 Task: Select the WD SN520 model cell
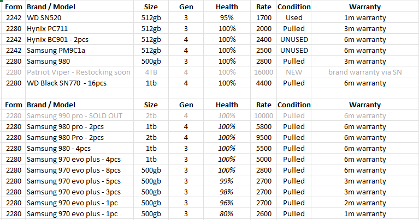coord(79,17)
